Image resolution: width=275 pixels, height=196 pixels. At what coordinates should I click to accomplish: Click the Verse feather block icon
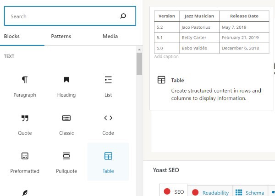click(x=25, y=193)
